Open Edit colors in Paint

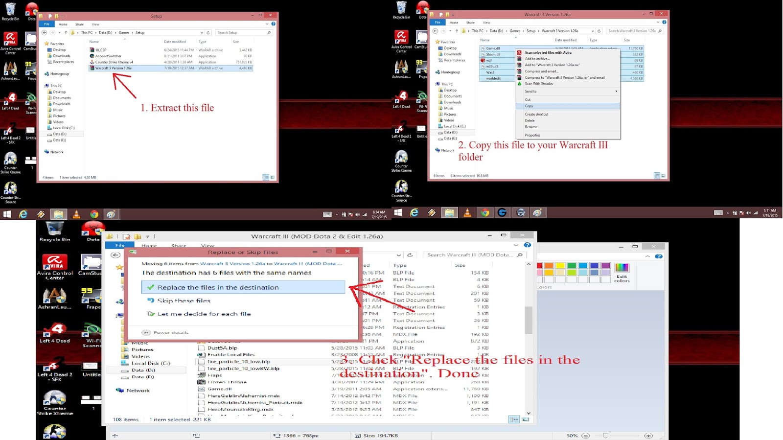[x=622, y=272]
